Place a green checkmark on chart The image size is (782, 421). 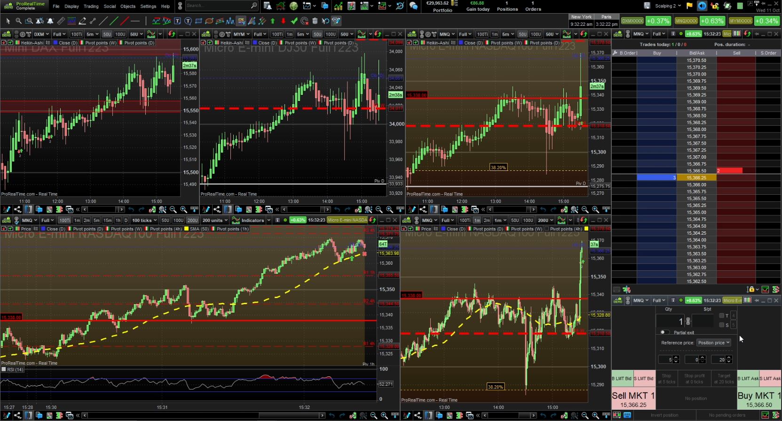tap(294, 21)
